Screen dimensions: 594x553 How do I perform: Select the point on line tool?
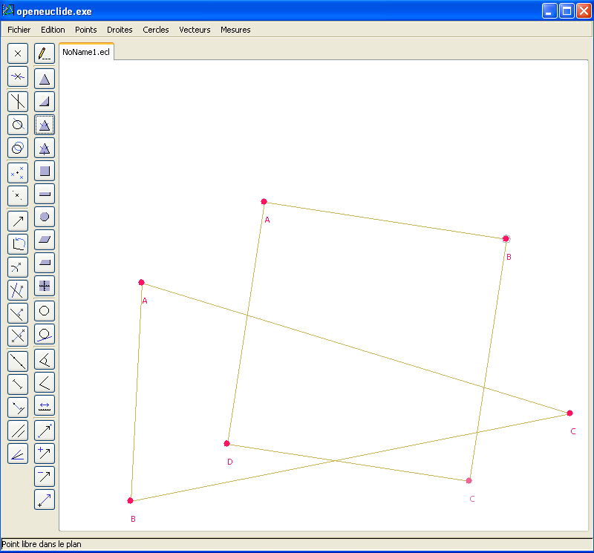click(18, 76)
